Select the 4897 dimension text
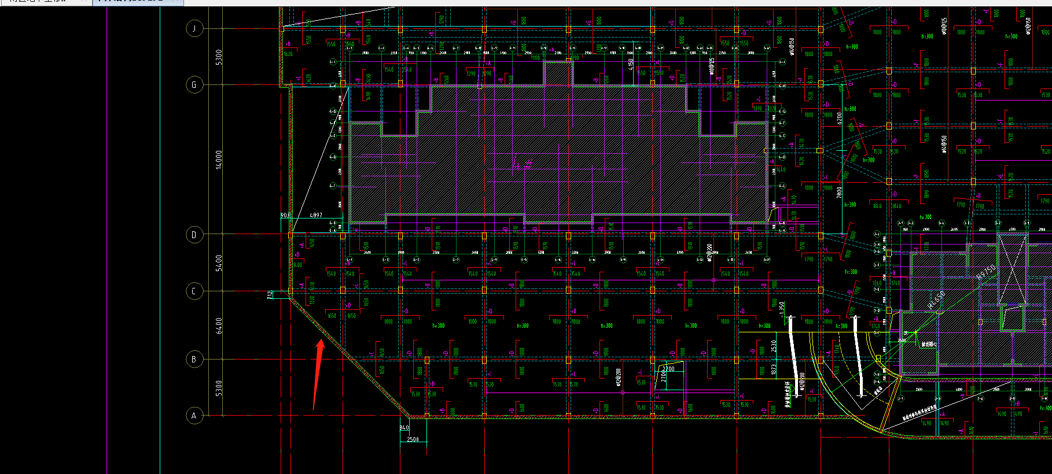This screenshot has width=1052, height=474. pyautogui.click(x=316, y=215)
